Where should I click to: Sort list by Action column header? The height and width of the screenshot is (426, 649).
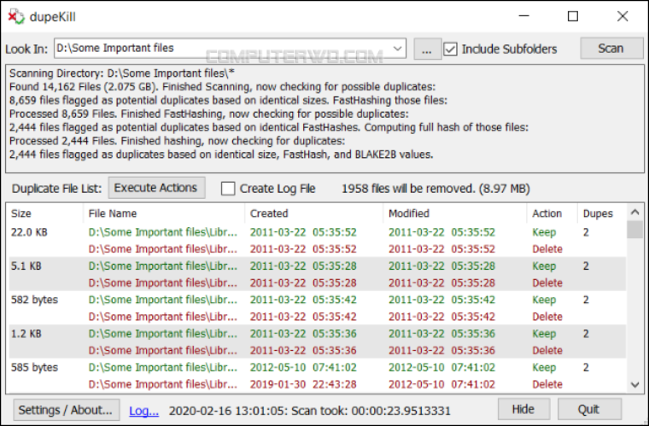tap(552, 213)
